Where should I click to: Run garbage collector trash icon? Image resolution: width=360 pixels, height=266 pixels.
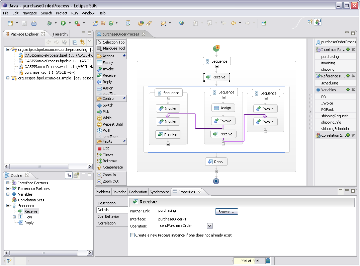268,261
